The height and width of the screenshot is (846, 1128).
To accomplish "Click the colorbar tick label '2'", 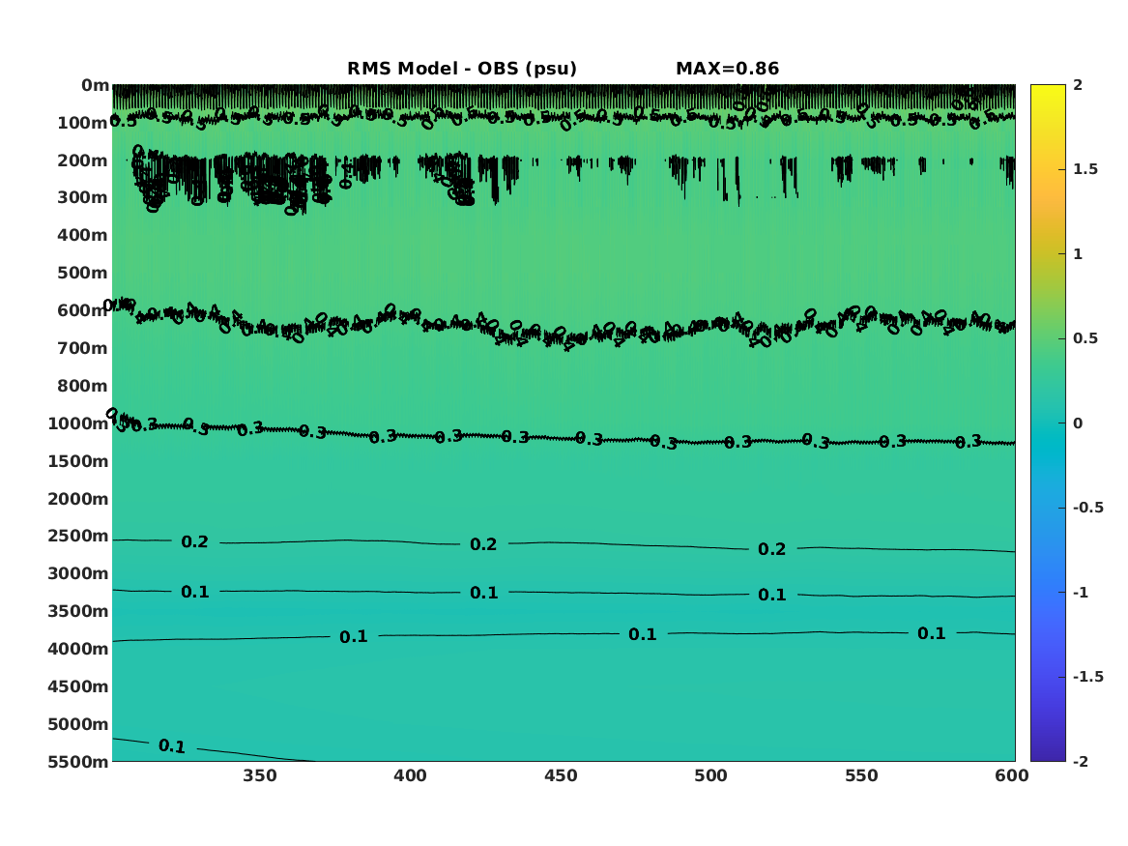I will (1078, 85).
